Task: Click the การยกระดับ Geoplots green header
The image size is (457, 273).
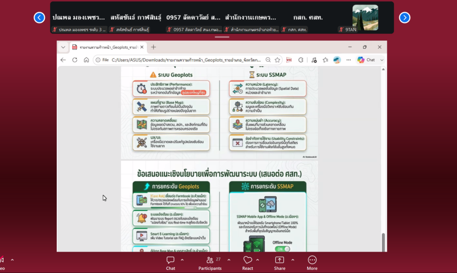Action: click(171, 186)
